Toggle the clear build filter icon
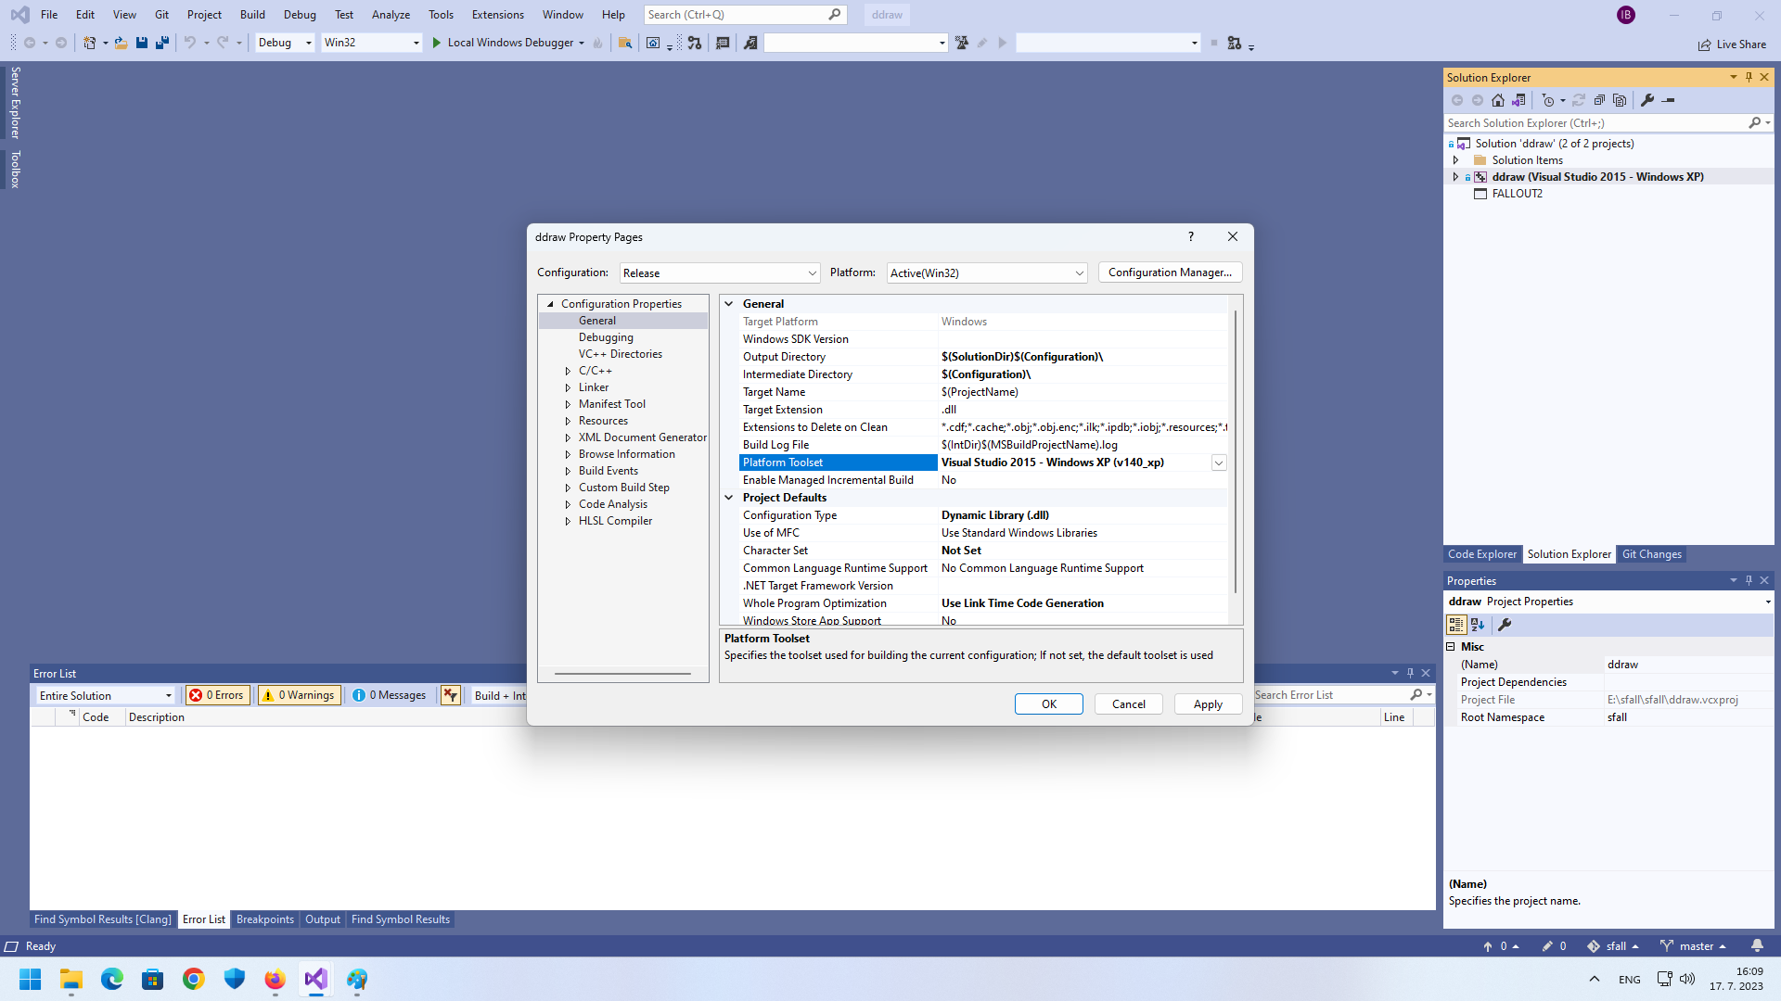 (x=451, y=695)
